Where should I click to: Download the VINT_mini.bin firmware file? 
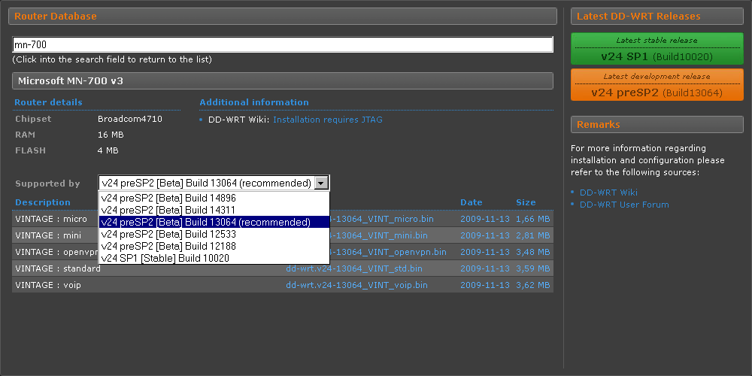point(379,235)
